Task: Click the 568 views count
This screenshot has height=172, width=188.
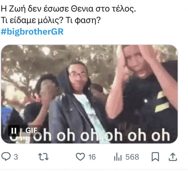Action: click(132, 157)
